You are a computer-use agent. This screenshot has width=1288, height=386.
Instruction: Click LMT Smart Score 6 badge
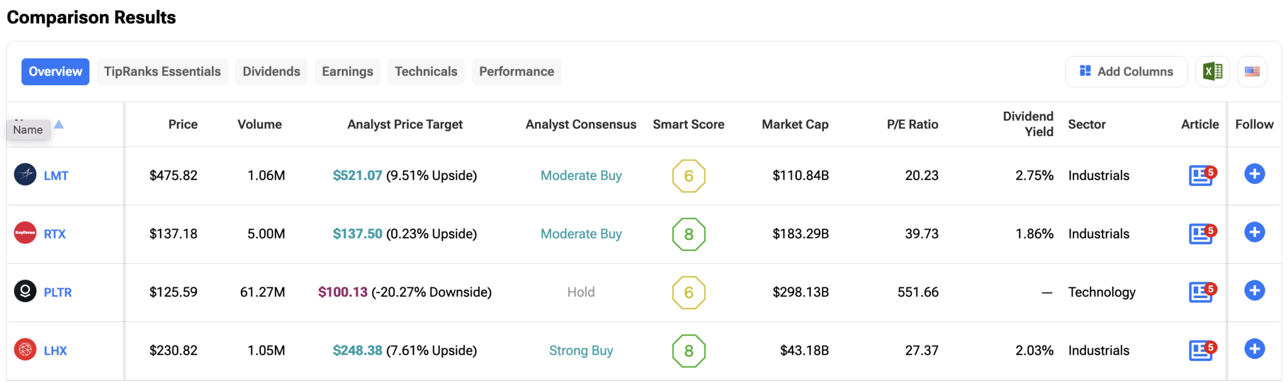689,176
